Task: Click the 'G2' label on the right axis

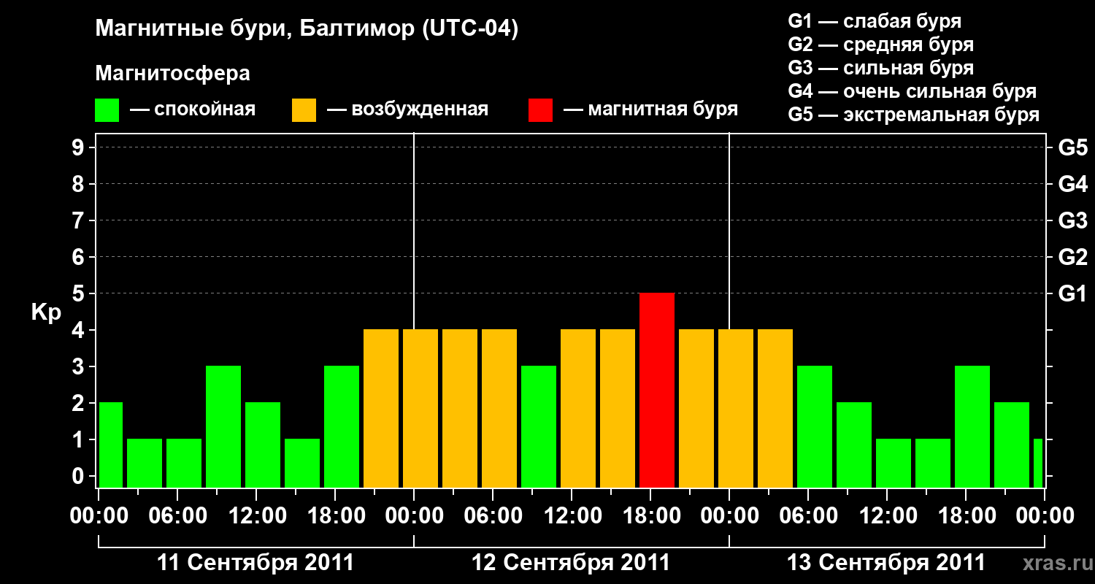Action: coord(1072,257)
